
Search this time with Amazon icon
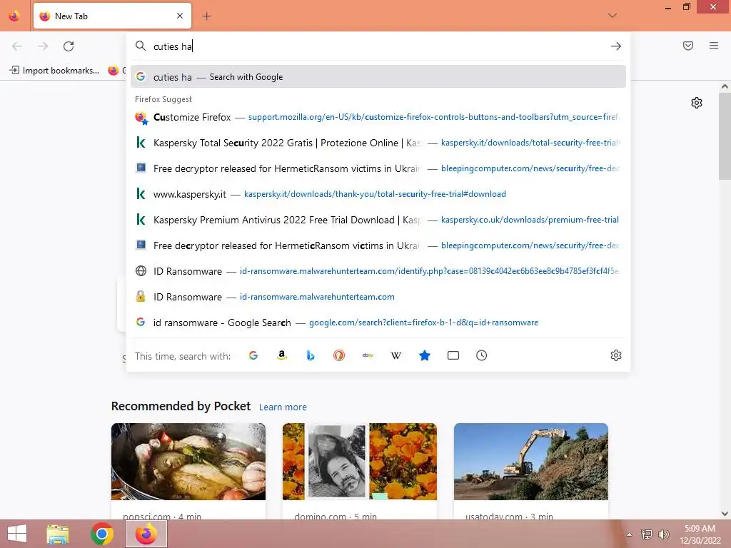click(x=281, y=355)
